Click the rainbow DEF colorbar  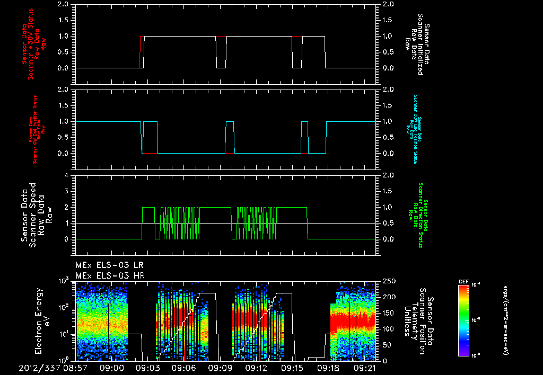463,320
